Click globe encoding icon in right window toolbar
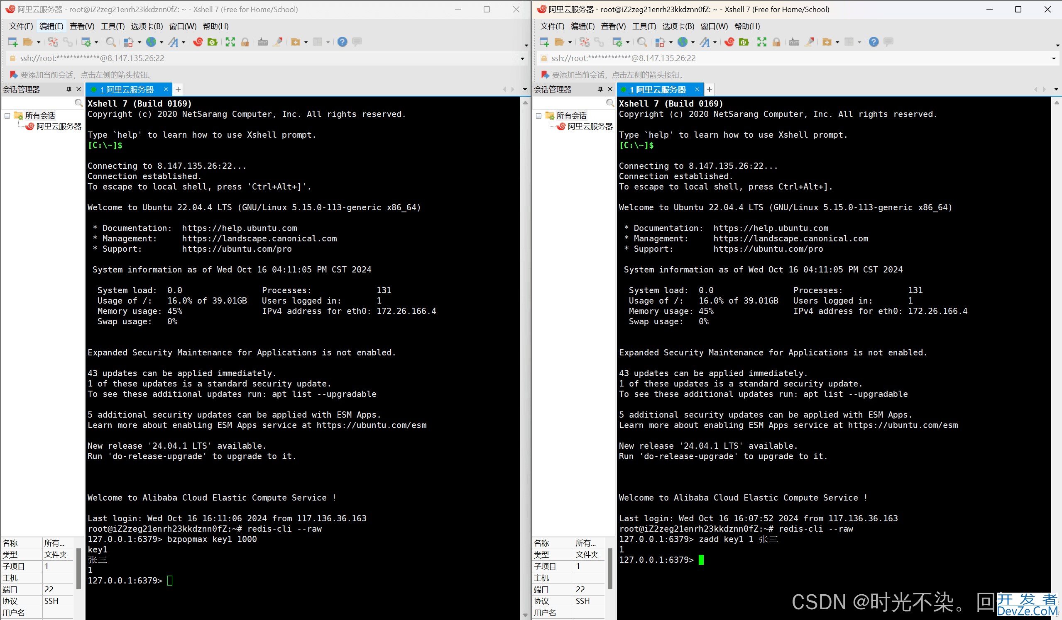This screenshot has width=1062, height=620. (x=682, y=41)
